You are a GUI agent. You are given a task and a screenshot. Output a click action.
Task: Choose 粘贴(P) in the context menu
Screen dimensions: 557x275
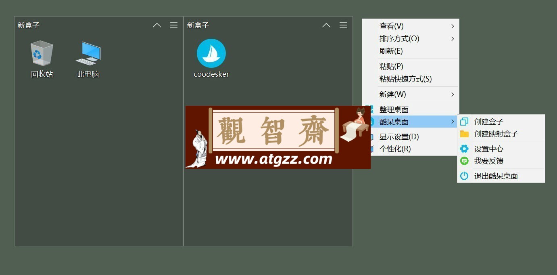[x=411, y=67]
